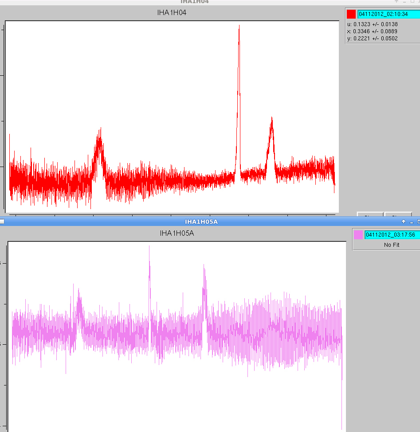Click the tallest peak in the violet IHA1H05A plot
The height and width of the screenshot is (432, 420).
(x=149, y=247)
